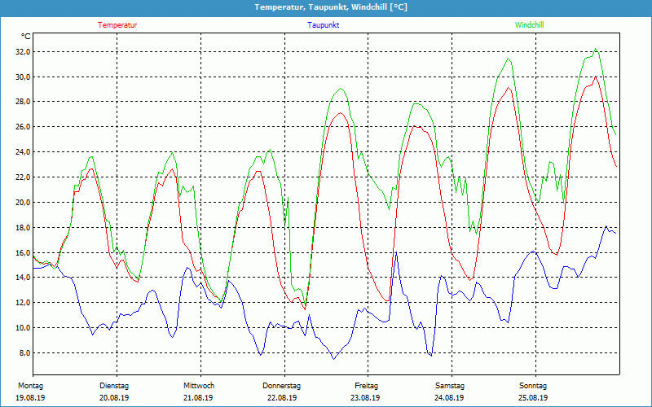652x407 pixels.
Task: Click the date 20.08.19
Action: point(114,398)
